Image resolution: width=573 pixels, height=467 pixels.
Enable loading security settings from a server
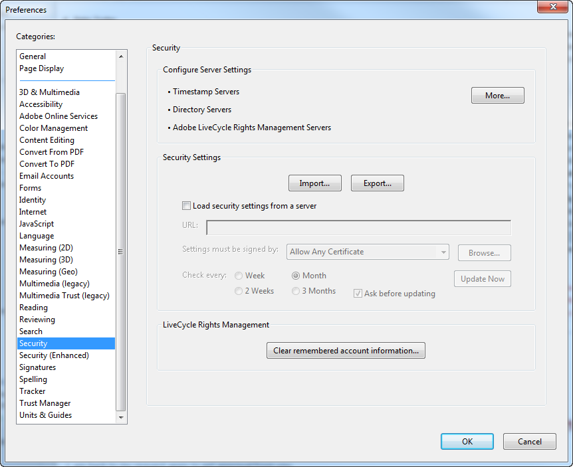coord(187,205)
